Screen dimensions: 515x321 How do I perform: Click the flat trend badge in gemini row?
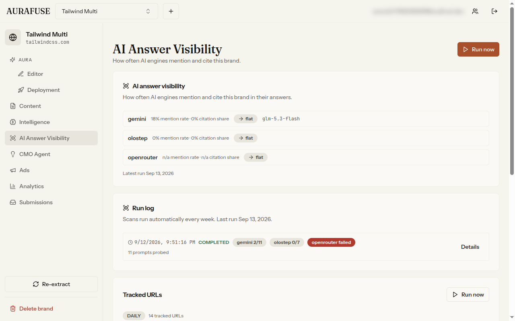point(245,119)
